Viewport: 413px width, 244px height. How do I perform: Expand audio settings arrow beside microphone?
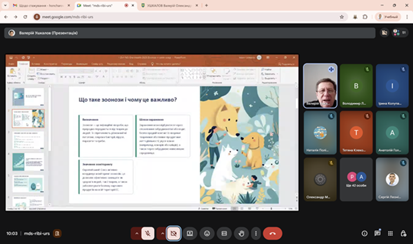point(135,233)
